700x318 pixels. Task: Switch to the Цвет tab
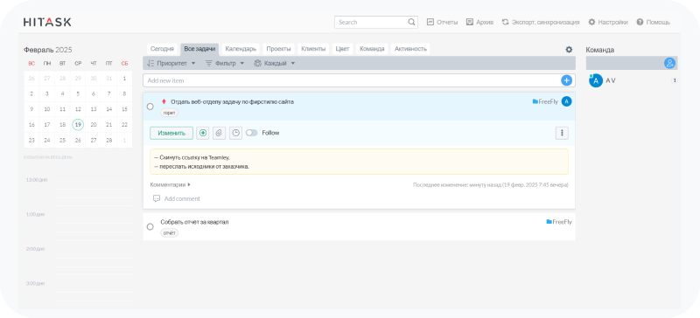[342, 49]
